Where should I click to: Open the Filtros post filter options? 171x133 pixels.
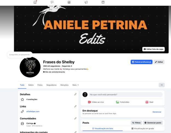coord(136,123)
